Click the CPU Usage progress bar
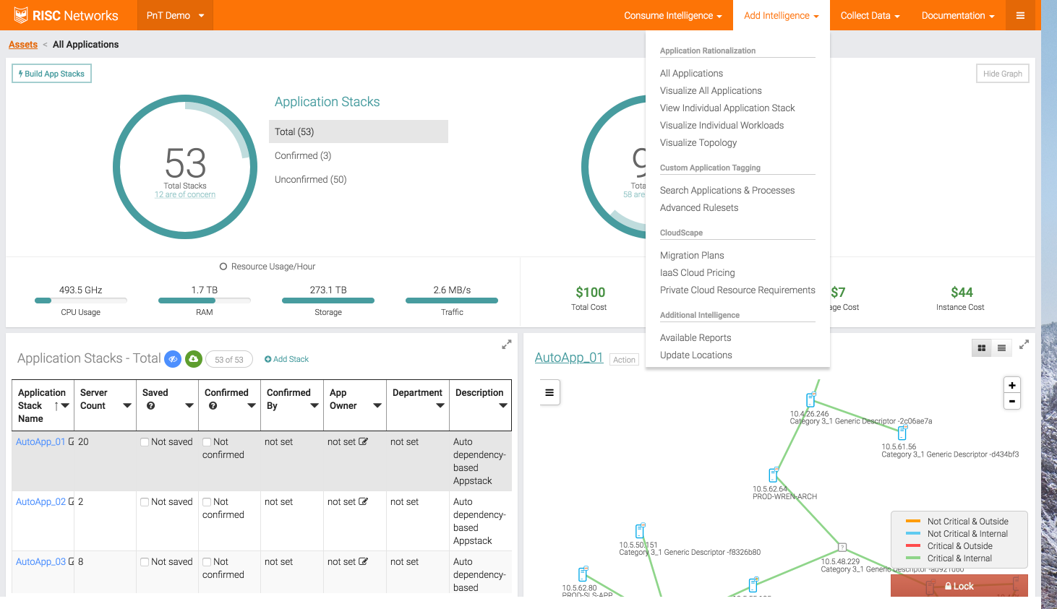The width and height of the screenshot is (1057, 609). (81, 301)
